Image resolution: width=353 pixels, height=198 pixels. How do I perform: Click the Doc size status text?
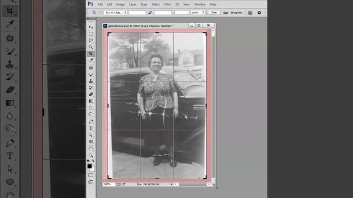click(x=148, y=184)
